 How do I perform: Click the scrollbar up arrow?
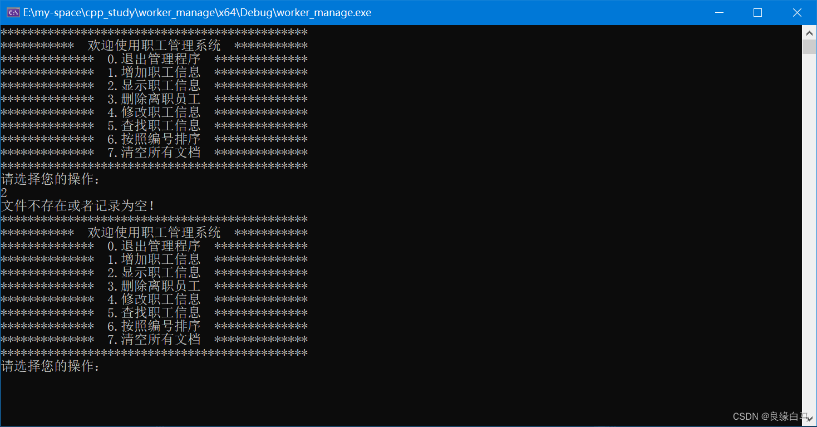[809, 32]
